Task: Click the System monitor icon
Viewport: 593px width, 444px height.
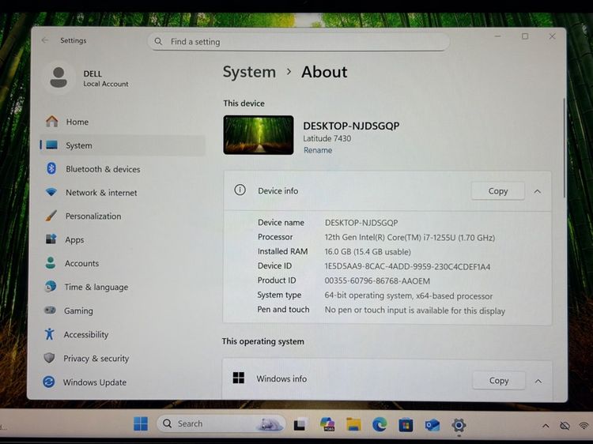Action: point(52,145)
